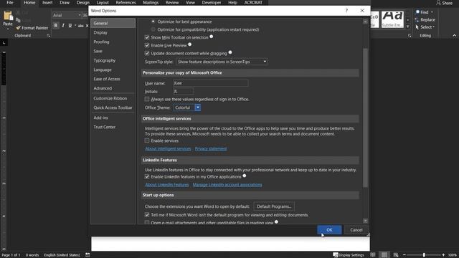Activate the Format Painter tool
This screenshot has width=459, height=258.
coord(32,28)
